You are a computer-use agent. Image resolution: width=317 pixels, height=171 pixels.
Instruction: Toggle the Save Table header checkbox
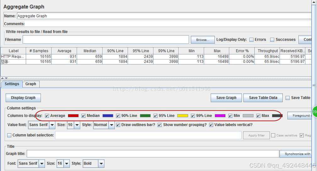click(x=287, y=98)
